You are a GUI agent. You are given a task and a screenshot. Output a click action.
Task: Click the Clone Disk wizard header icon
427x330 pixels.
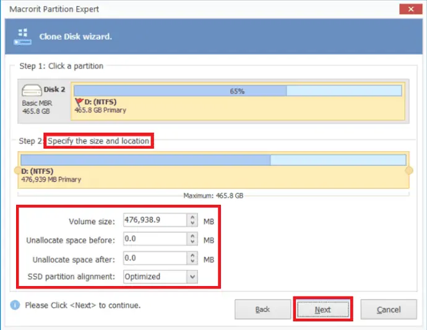(x=23, y=37)
